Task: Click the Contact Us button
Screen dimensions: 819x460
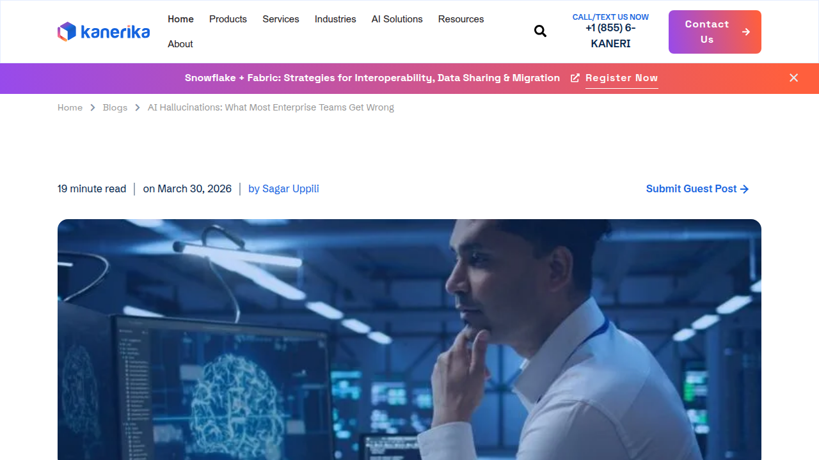Action: (x=715, y=32)
